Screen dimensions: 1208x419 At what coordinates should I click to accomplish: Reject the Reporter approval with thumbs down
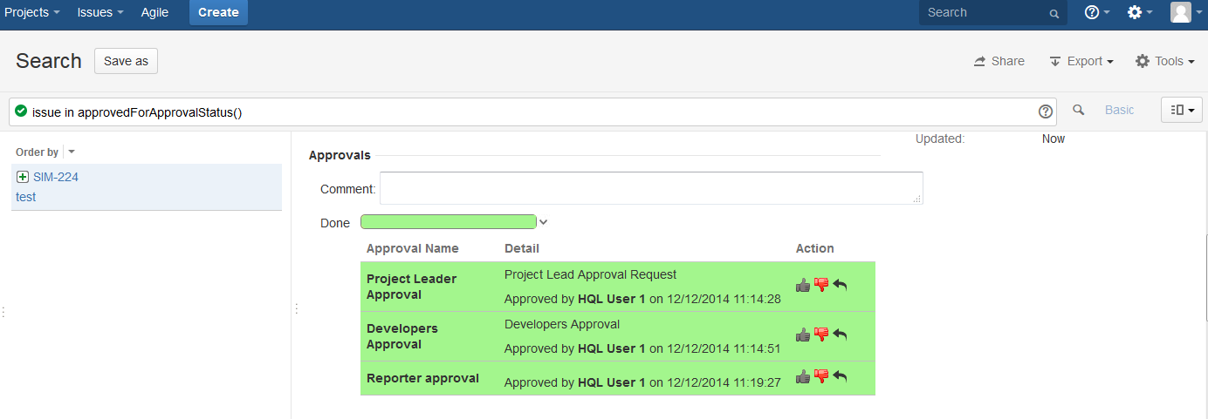point(821,376)
